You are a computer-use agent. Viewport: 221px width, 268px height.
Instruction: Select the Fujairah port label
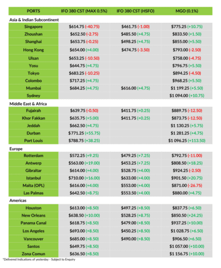[x=33, y=111]
